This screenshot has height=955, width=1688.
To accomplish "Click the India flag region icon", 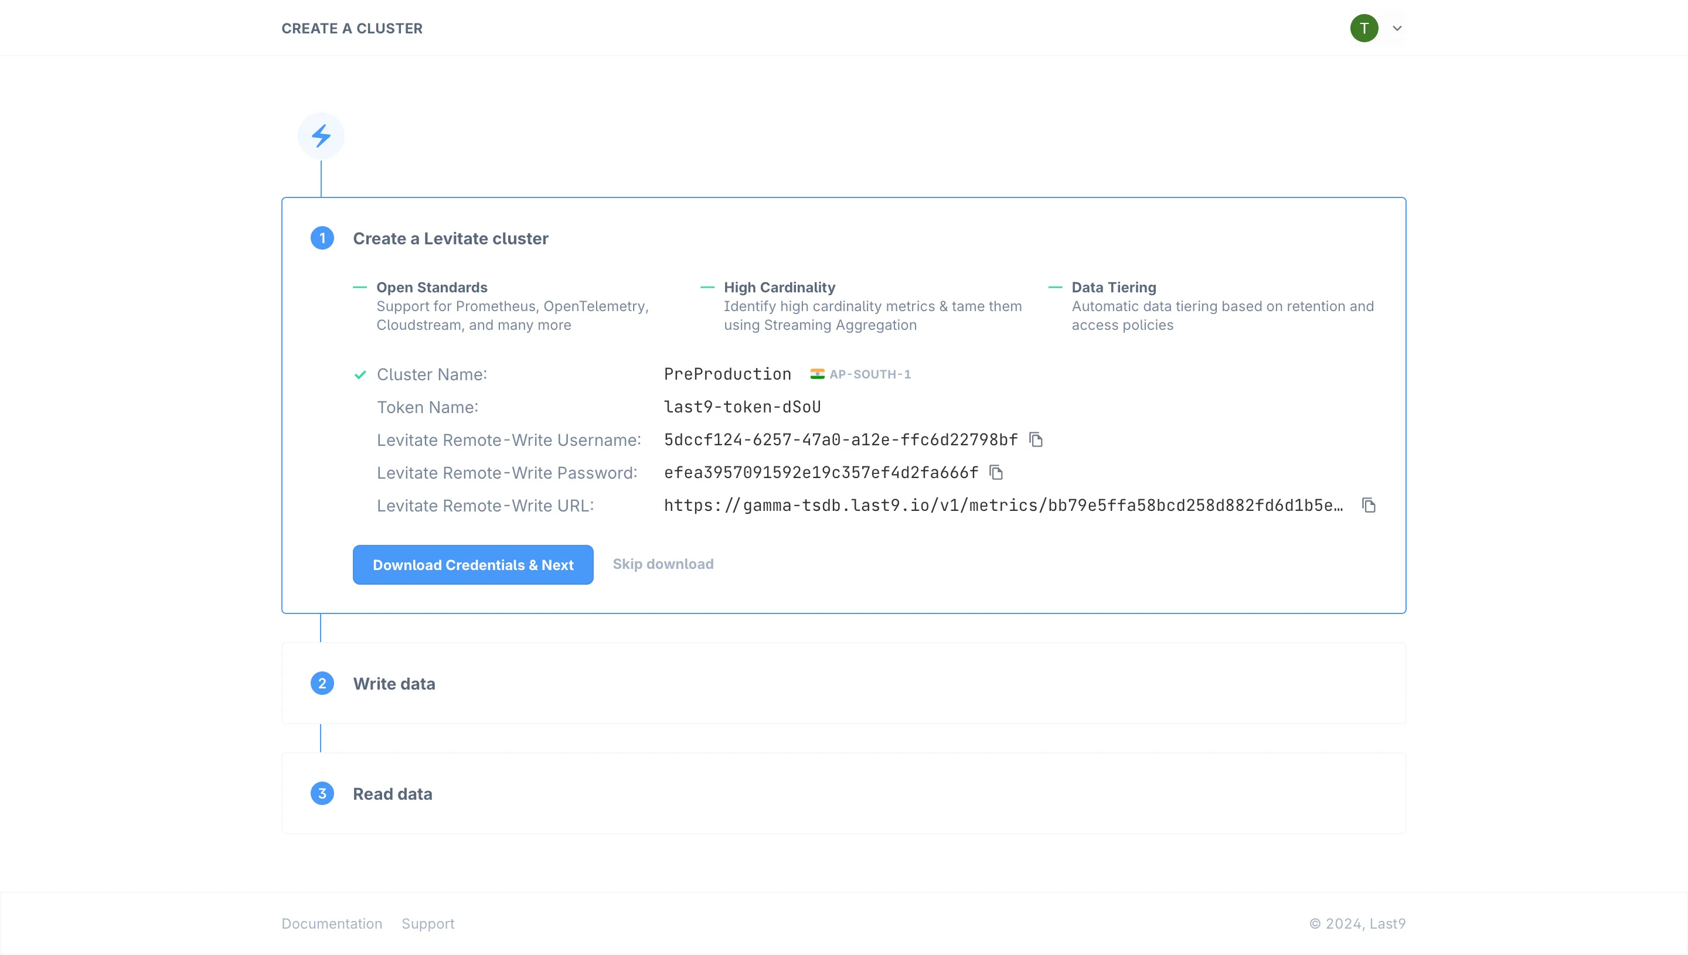I will pyautogui.click(x=817, y=374).
